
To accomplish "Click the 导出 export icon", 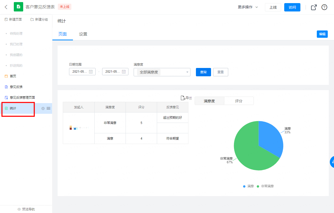I will (x=183, y=98).
